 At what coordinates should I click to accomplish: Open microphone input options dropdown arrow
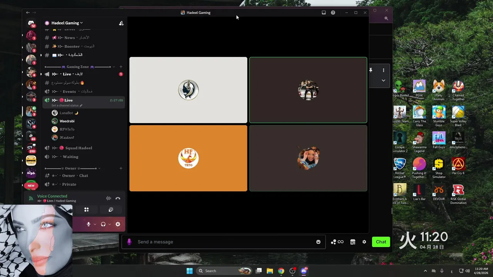[x=95, y=224]
